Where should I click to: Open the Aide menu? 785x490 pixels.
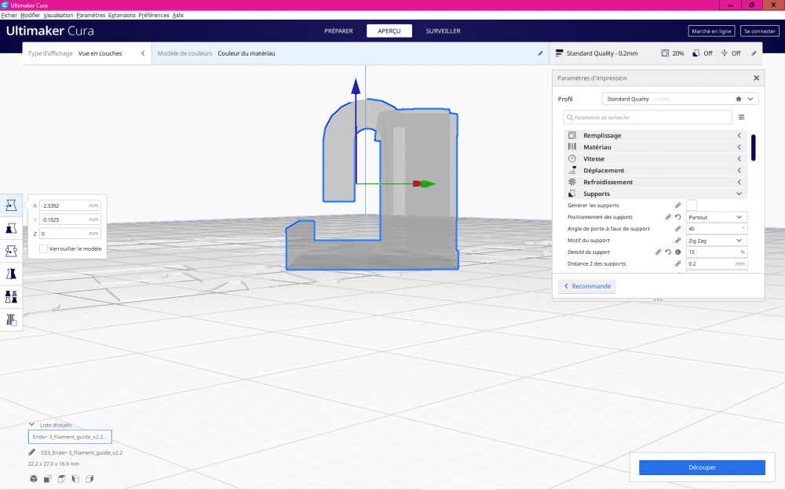177,15
